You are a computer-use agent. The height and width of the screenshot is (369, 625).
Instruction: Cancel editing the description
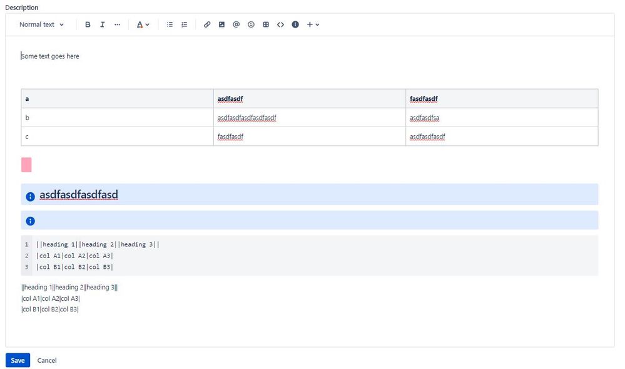point(47,360)
